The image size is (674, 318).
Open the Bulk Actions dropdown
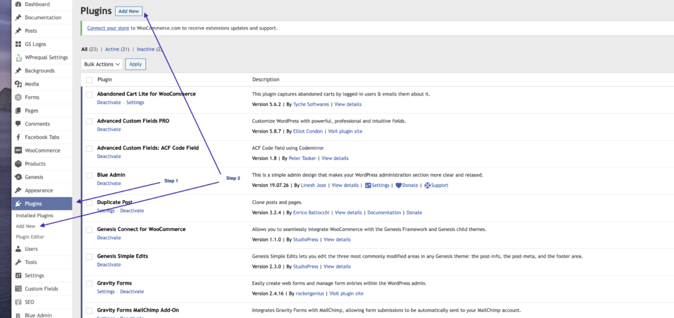click(x=102, y=64)
